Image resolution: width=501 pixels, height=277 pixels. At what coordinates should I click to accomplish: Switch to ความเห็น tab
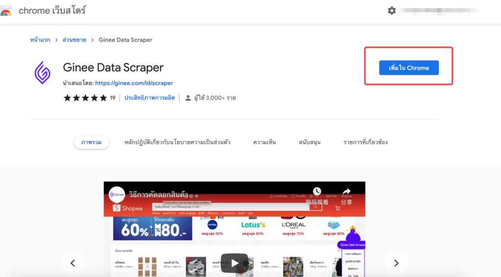265,142
